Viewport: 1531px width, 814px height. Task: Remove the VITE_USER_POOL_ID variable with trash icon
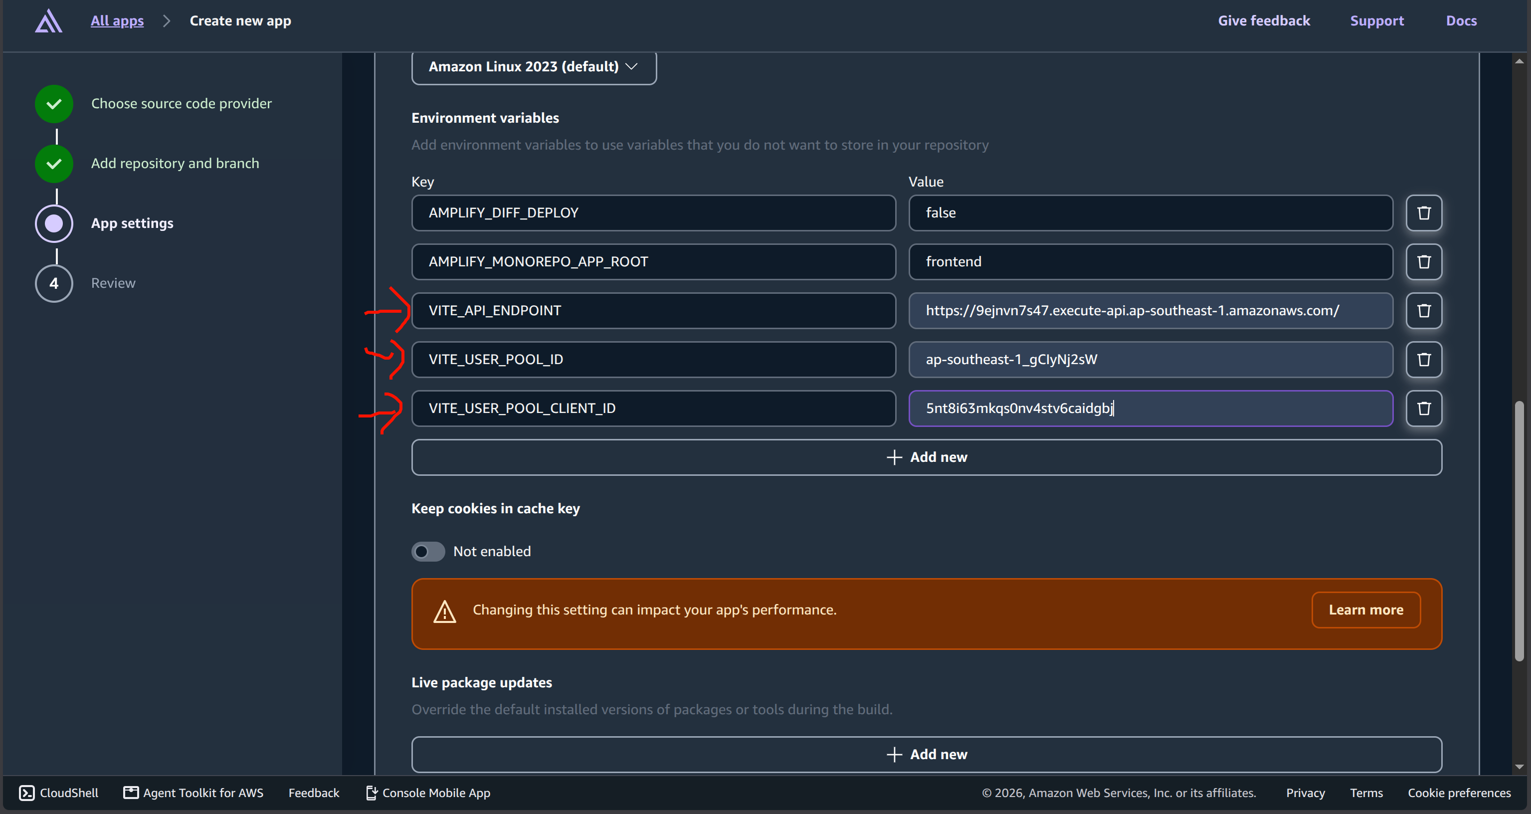coord(1423,359)
